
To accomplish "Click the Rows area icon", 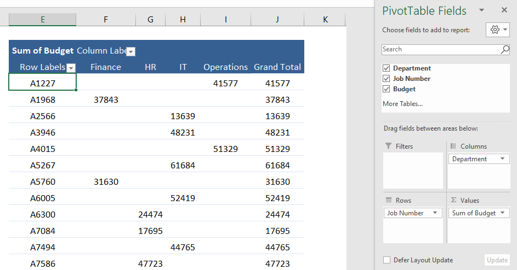I will (389, 200).
